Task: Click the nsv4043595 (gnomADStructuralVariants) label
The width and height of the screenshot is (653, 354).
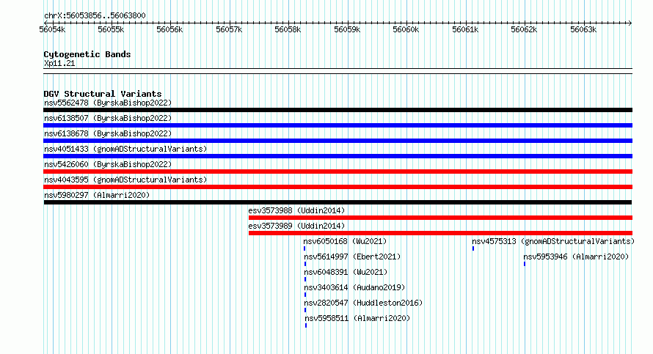Action: [x=125, y=180]
